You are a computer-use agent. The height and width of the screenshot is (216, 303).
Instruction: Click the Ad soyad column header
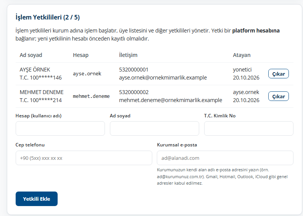[x=31, y=55]
